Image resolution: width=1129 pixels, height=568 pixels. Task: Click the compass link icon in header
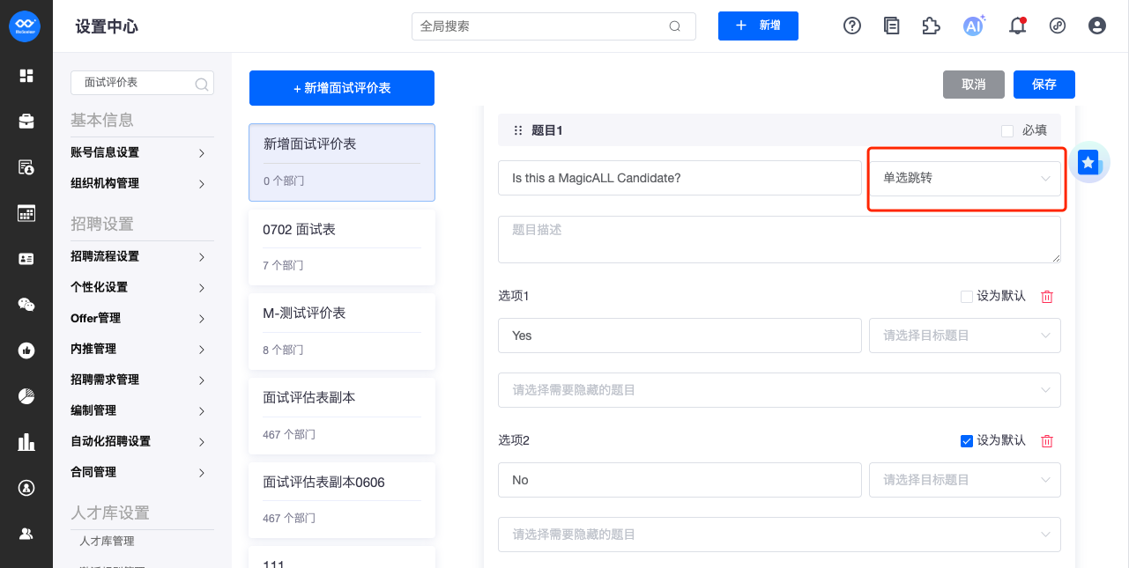tap(1058, 26)
